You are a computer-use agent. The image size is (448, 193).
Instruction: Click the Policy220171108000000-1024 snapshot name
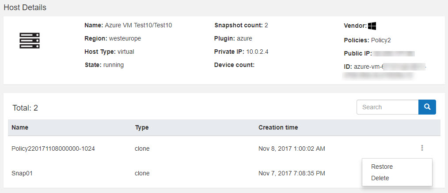(x=53, y=148)
